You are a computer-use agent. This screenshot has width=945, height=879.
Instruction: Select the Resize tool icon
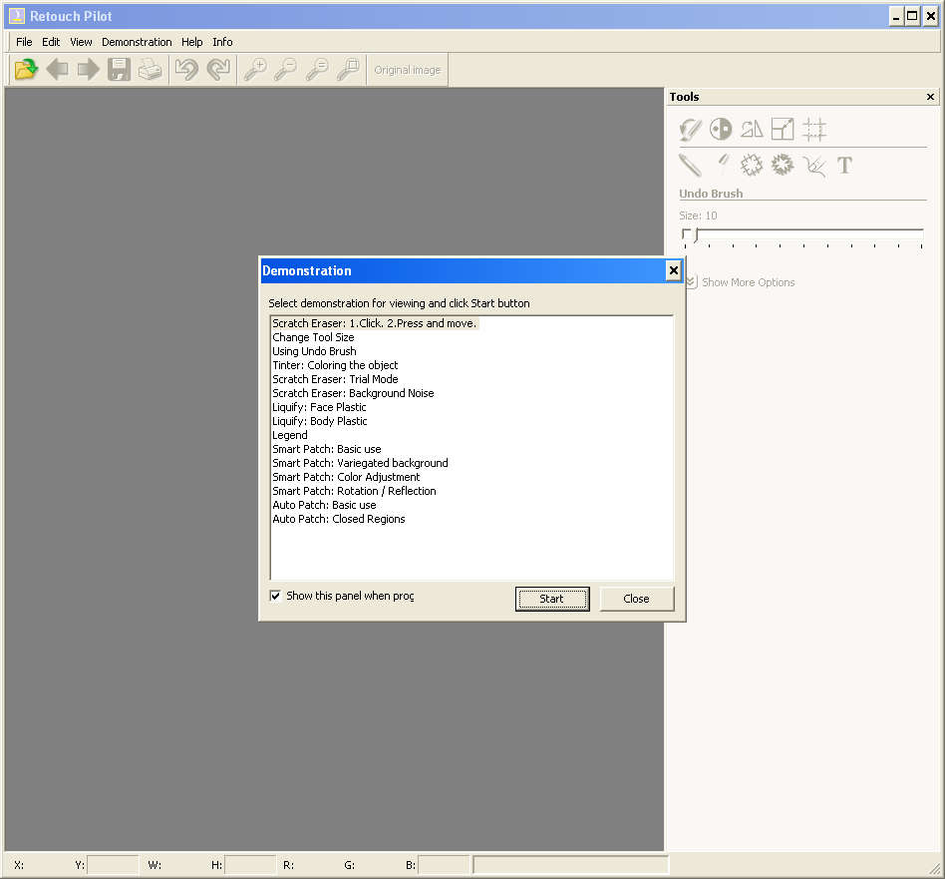(x=783, y=129)
